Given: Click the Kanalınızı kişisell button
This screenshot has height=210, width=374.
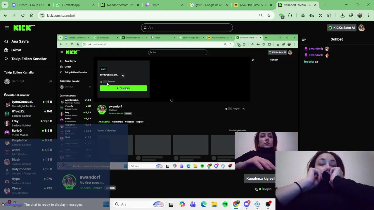Looking at the screenshot, I should (x=260, y=178).
